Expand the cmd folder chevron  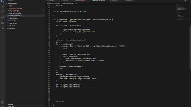[x=8, y=6]
